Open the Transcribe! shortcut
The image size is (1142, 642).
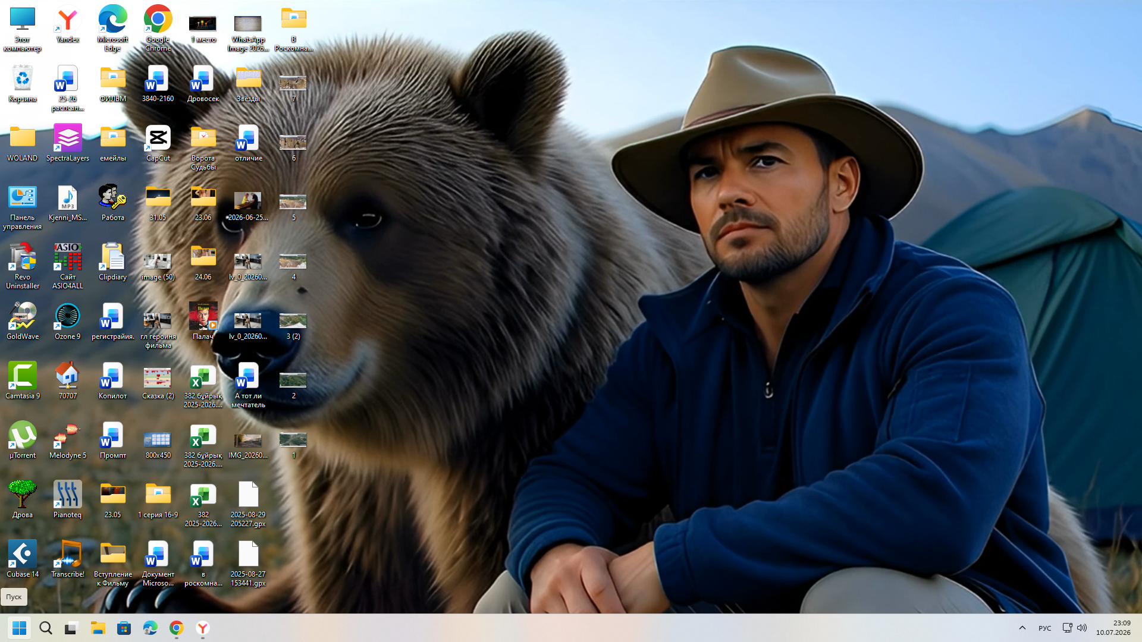tap(68, 559)
